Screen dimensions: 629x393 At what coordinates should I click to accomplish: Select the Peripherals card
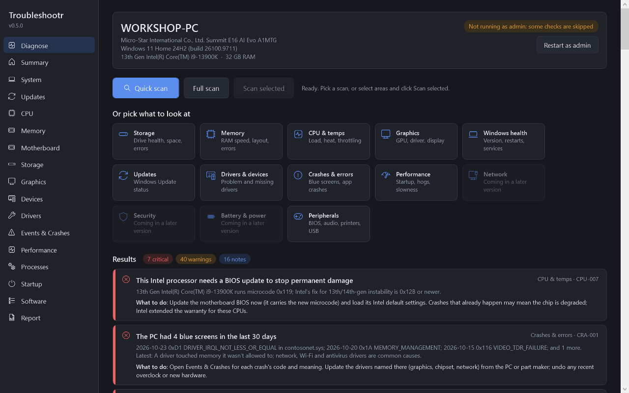328,224
